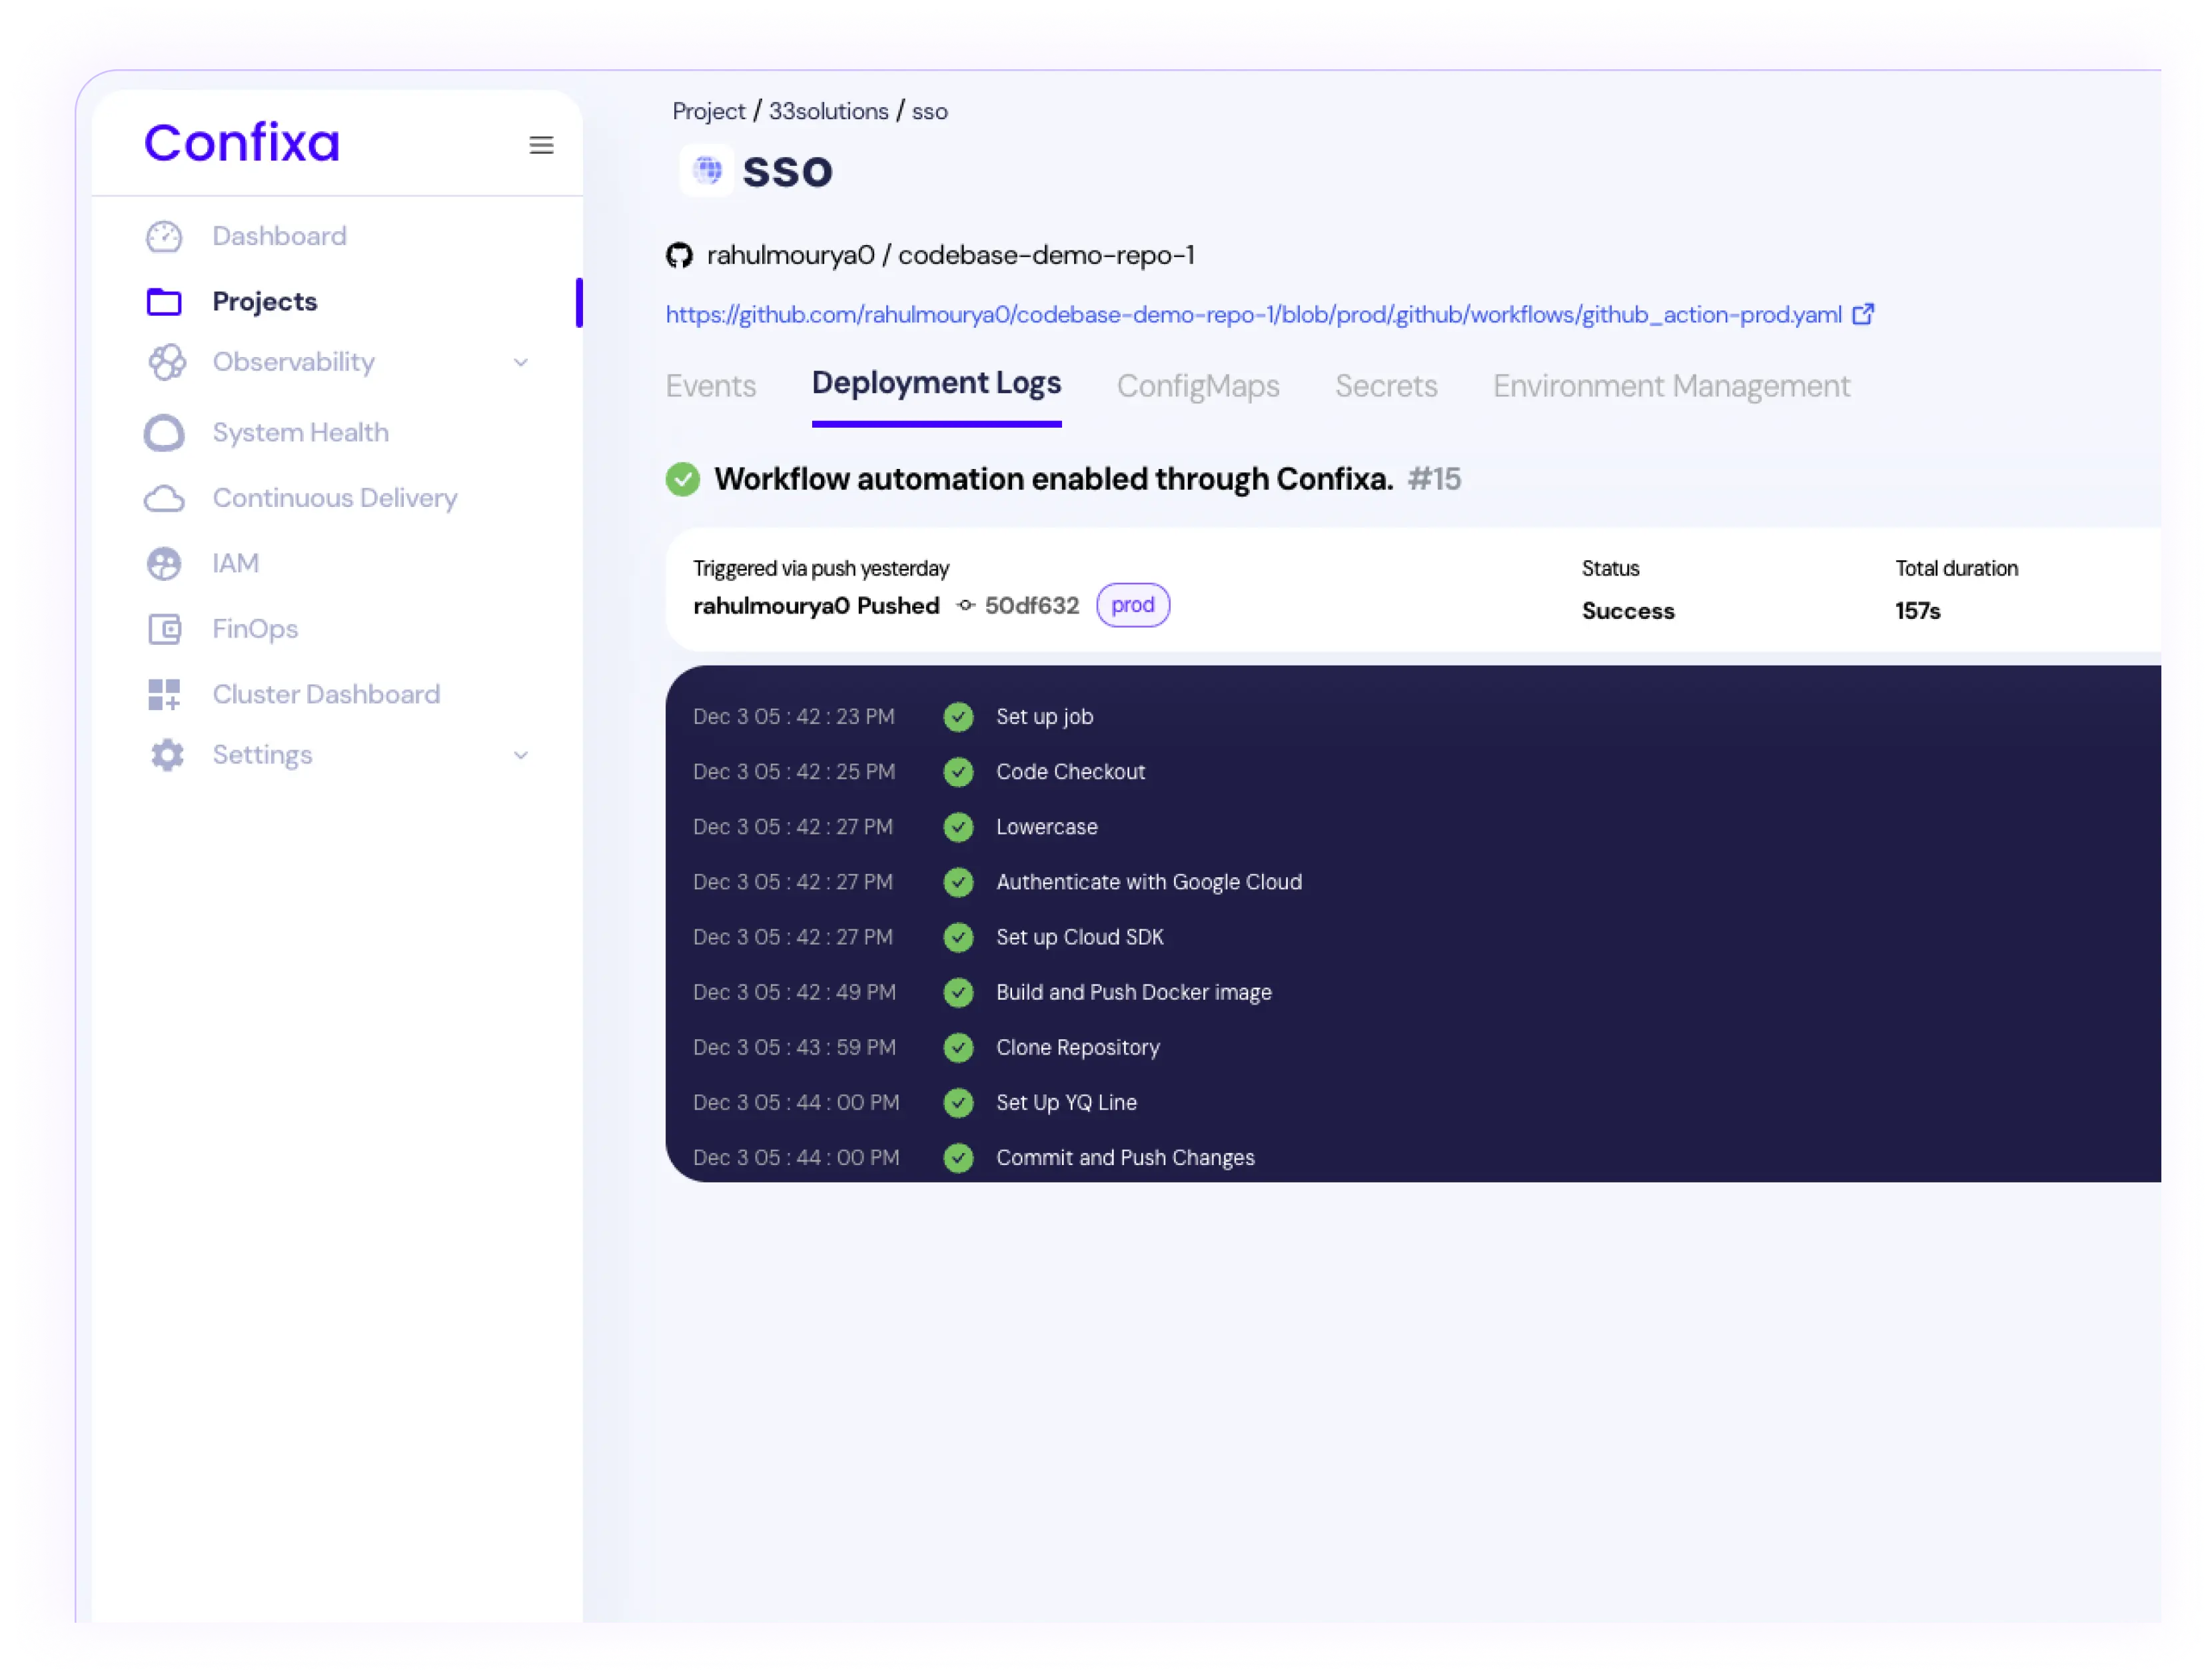Screen dimensions: 2212x1678
Task: Click the System Health icon
Action: click(x=164, y=433)
